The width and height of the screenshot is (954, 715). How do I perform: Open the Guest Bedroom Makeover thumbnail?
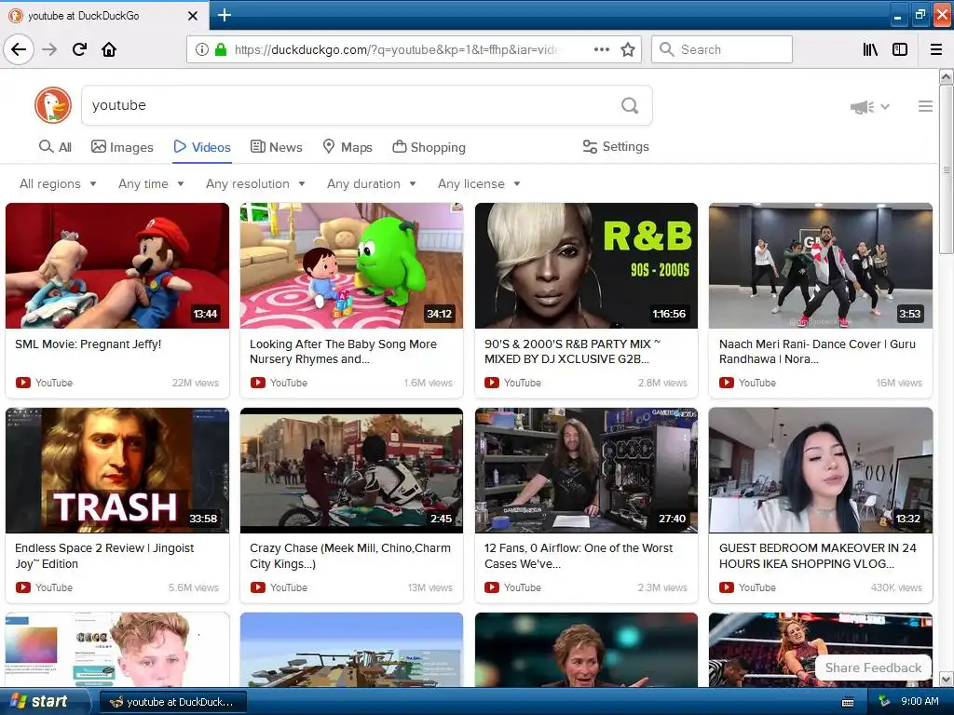click(821, 470)
